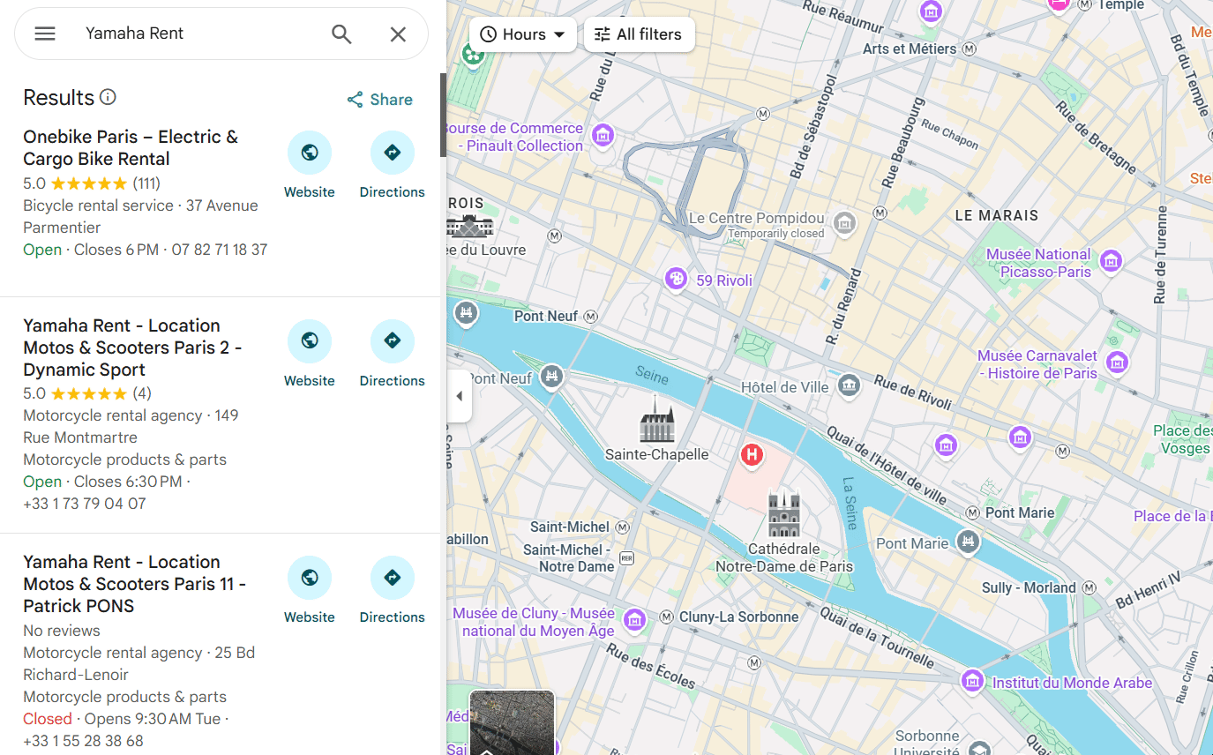
Task: Click the Arts et Métiers metro icon
Action: coord(968,49)
